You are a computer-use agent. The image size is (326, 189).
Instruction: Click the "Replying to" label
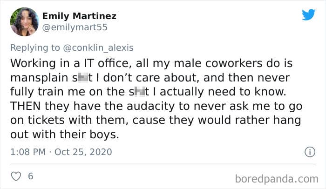point(34,48)
